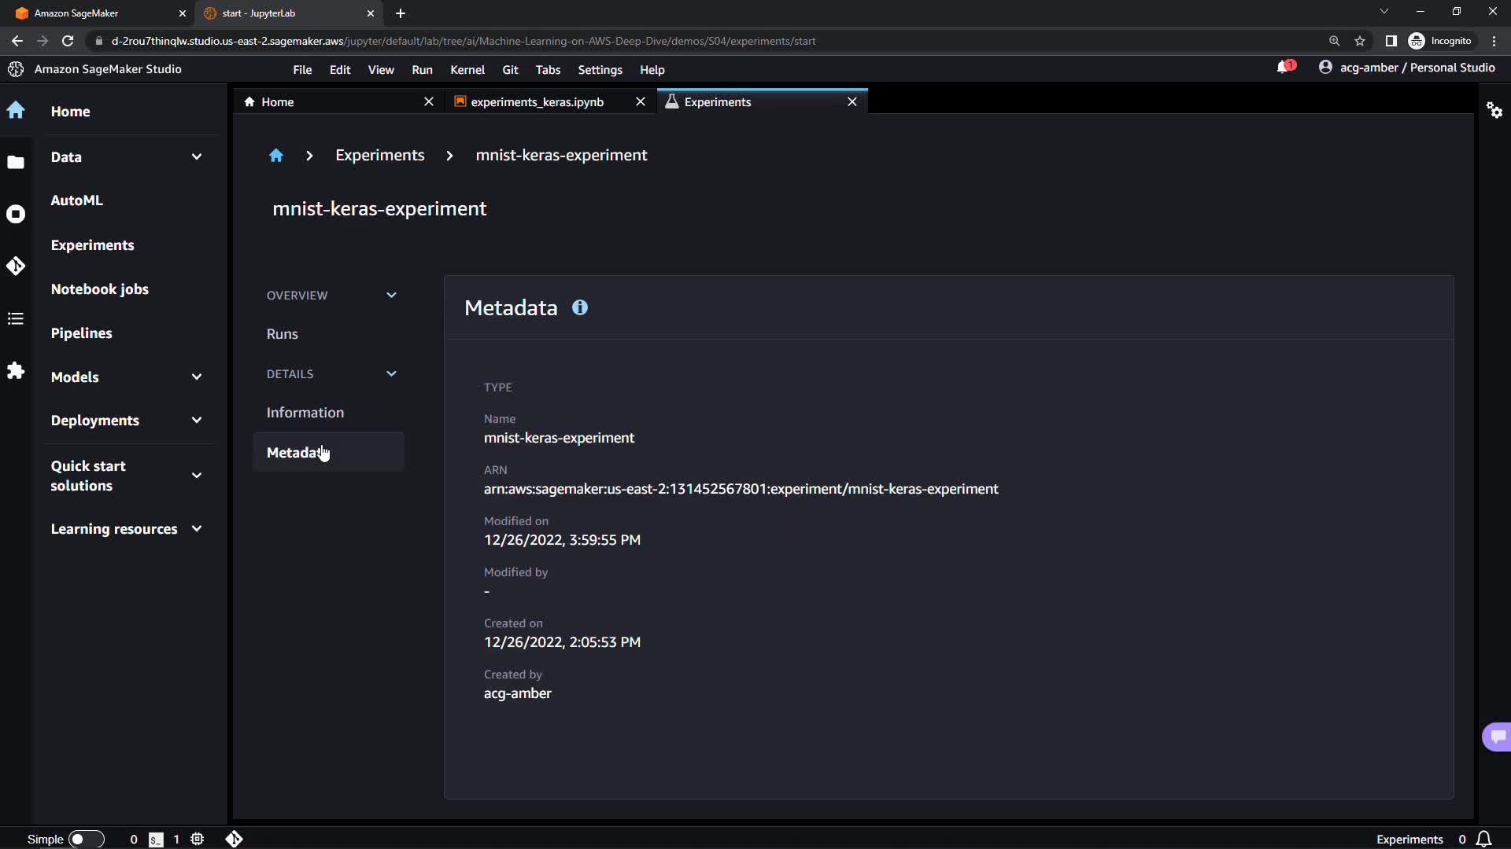1511x849 pixels.
Task: Open the Kernel menu
Action: (467, 70)
